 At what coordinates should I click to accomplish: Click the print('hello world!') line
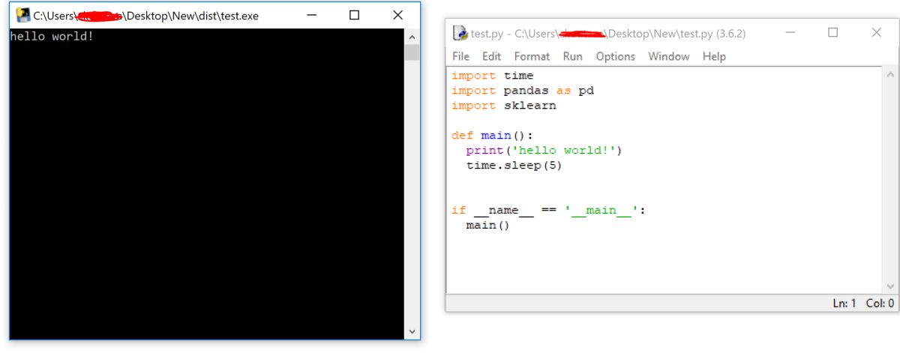point(544,151)
